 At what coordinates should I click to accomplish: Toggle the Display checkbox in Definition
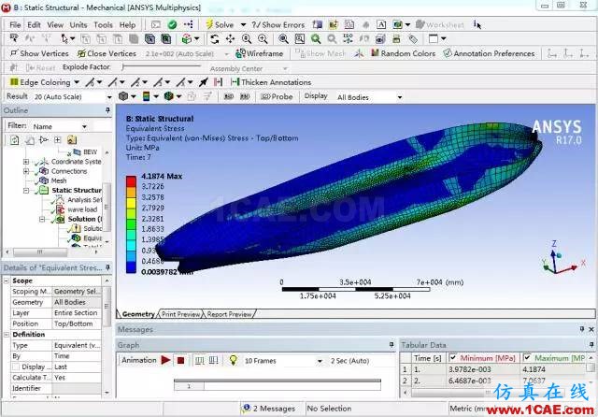[x=16, y=367]
